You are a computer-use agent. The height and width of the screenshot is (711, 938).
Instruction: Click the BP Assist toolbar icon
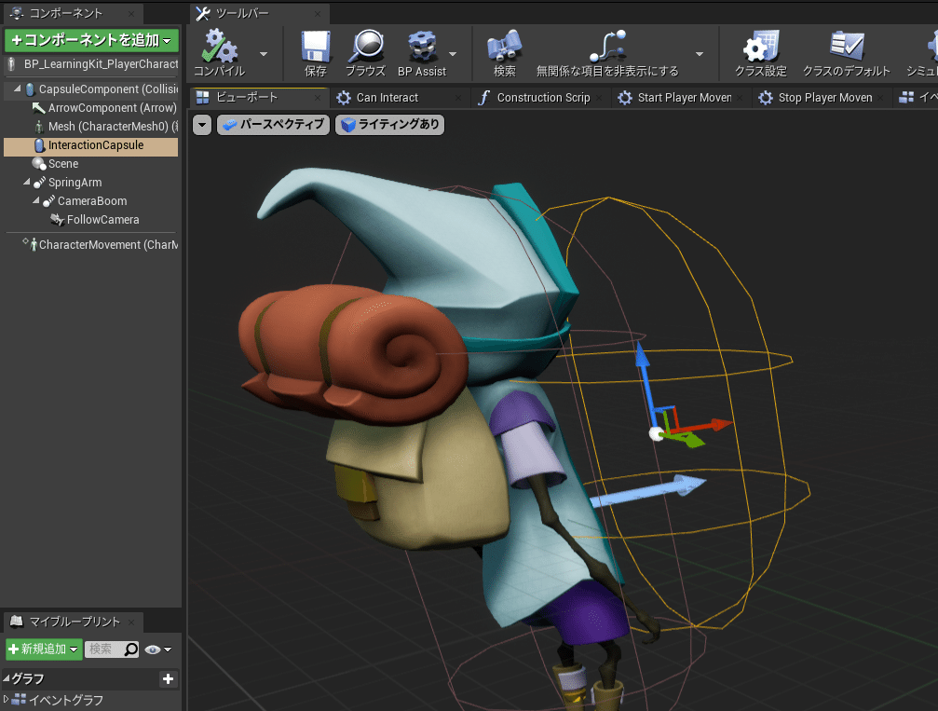tap(423, 47)
